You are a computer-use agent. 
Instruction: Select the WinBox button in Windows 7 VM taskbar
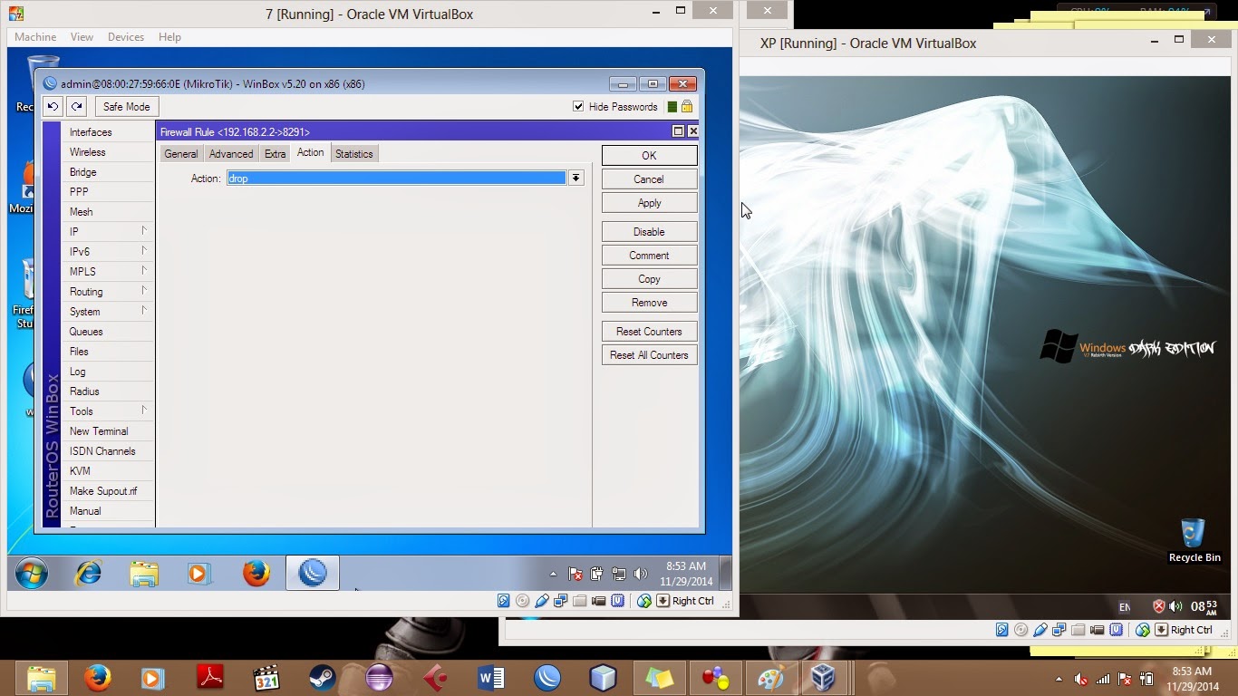click(313, 574)
